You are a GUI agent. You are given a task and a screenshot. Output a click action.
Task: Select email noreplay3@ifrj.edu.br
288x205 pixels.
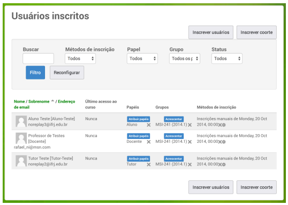coord(48,125)
